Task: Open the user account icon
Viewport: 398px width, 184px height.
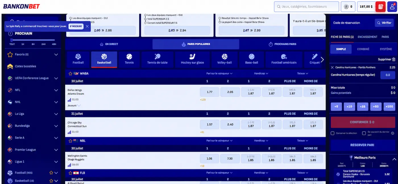Action: 392,7
